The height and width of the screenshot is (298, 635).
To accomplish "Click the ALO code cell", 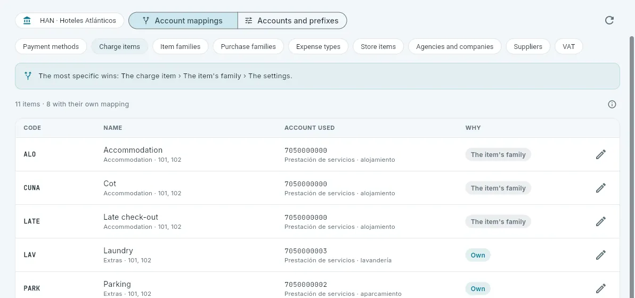I will (30, 154).
